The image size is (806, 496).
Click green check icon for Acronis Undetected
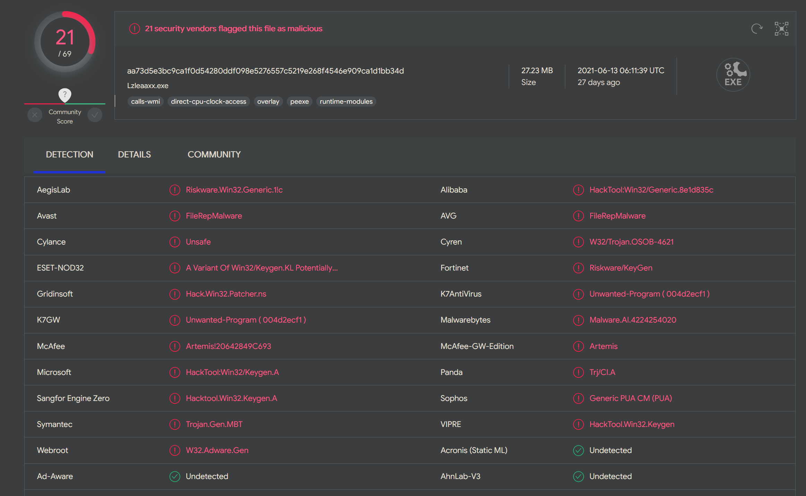pos(578,450)
